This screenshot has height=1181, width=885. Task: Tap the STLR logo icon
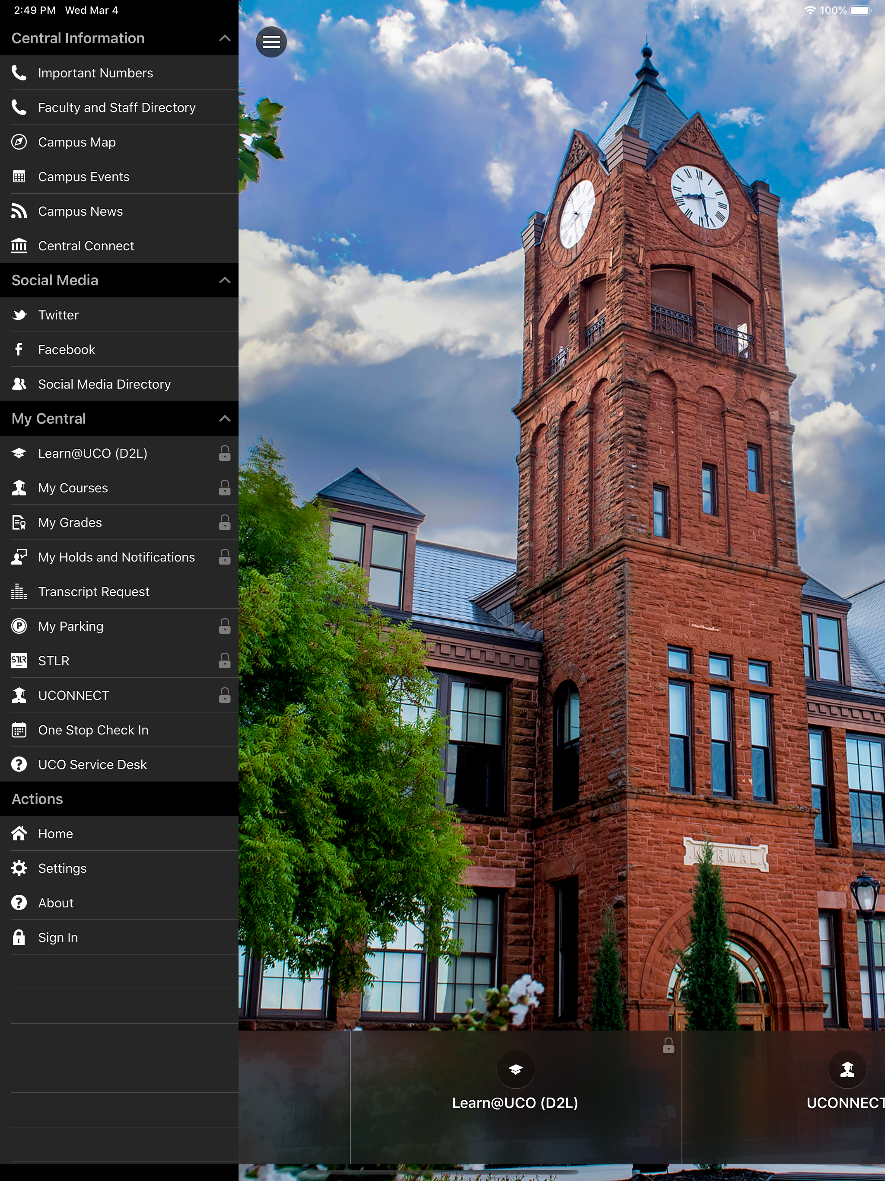19,661
